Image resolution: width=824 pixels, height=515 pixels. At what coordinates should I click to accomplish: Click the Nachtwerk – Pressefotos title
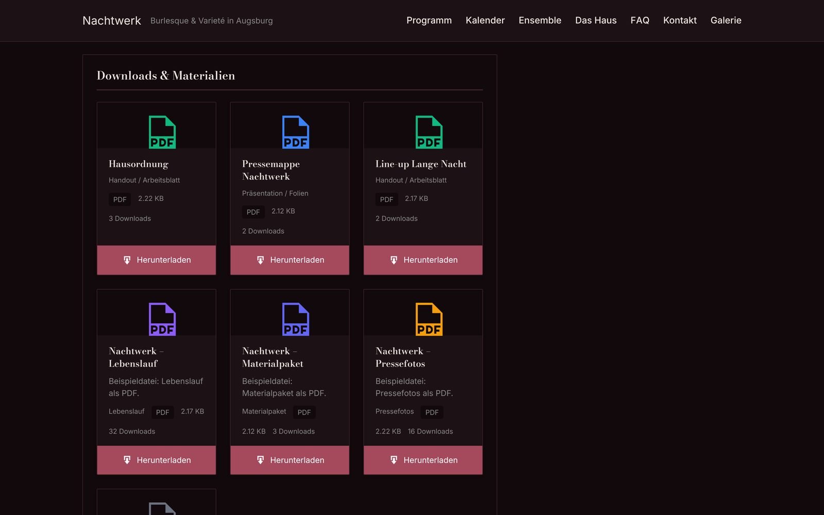point(403,357)
